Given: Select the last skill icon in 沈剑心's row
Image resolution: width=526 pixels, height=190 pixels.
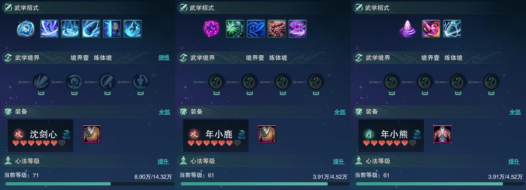Looking at the screenshot, I should pos(133,29).
